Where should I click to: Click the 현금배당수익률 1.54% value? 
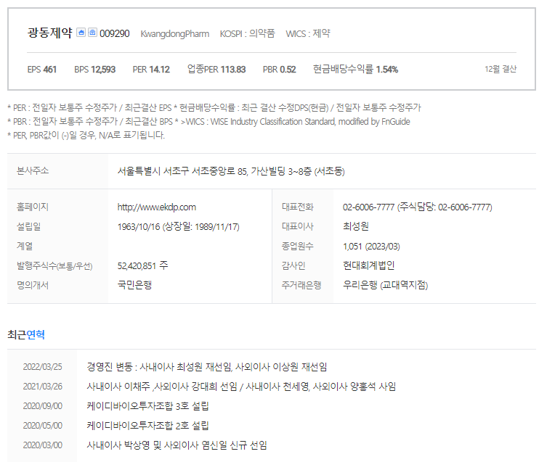355,70
